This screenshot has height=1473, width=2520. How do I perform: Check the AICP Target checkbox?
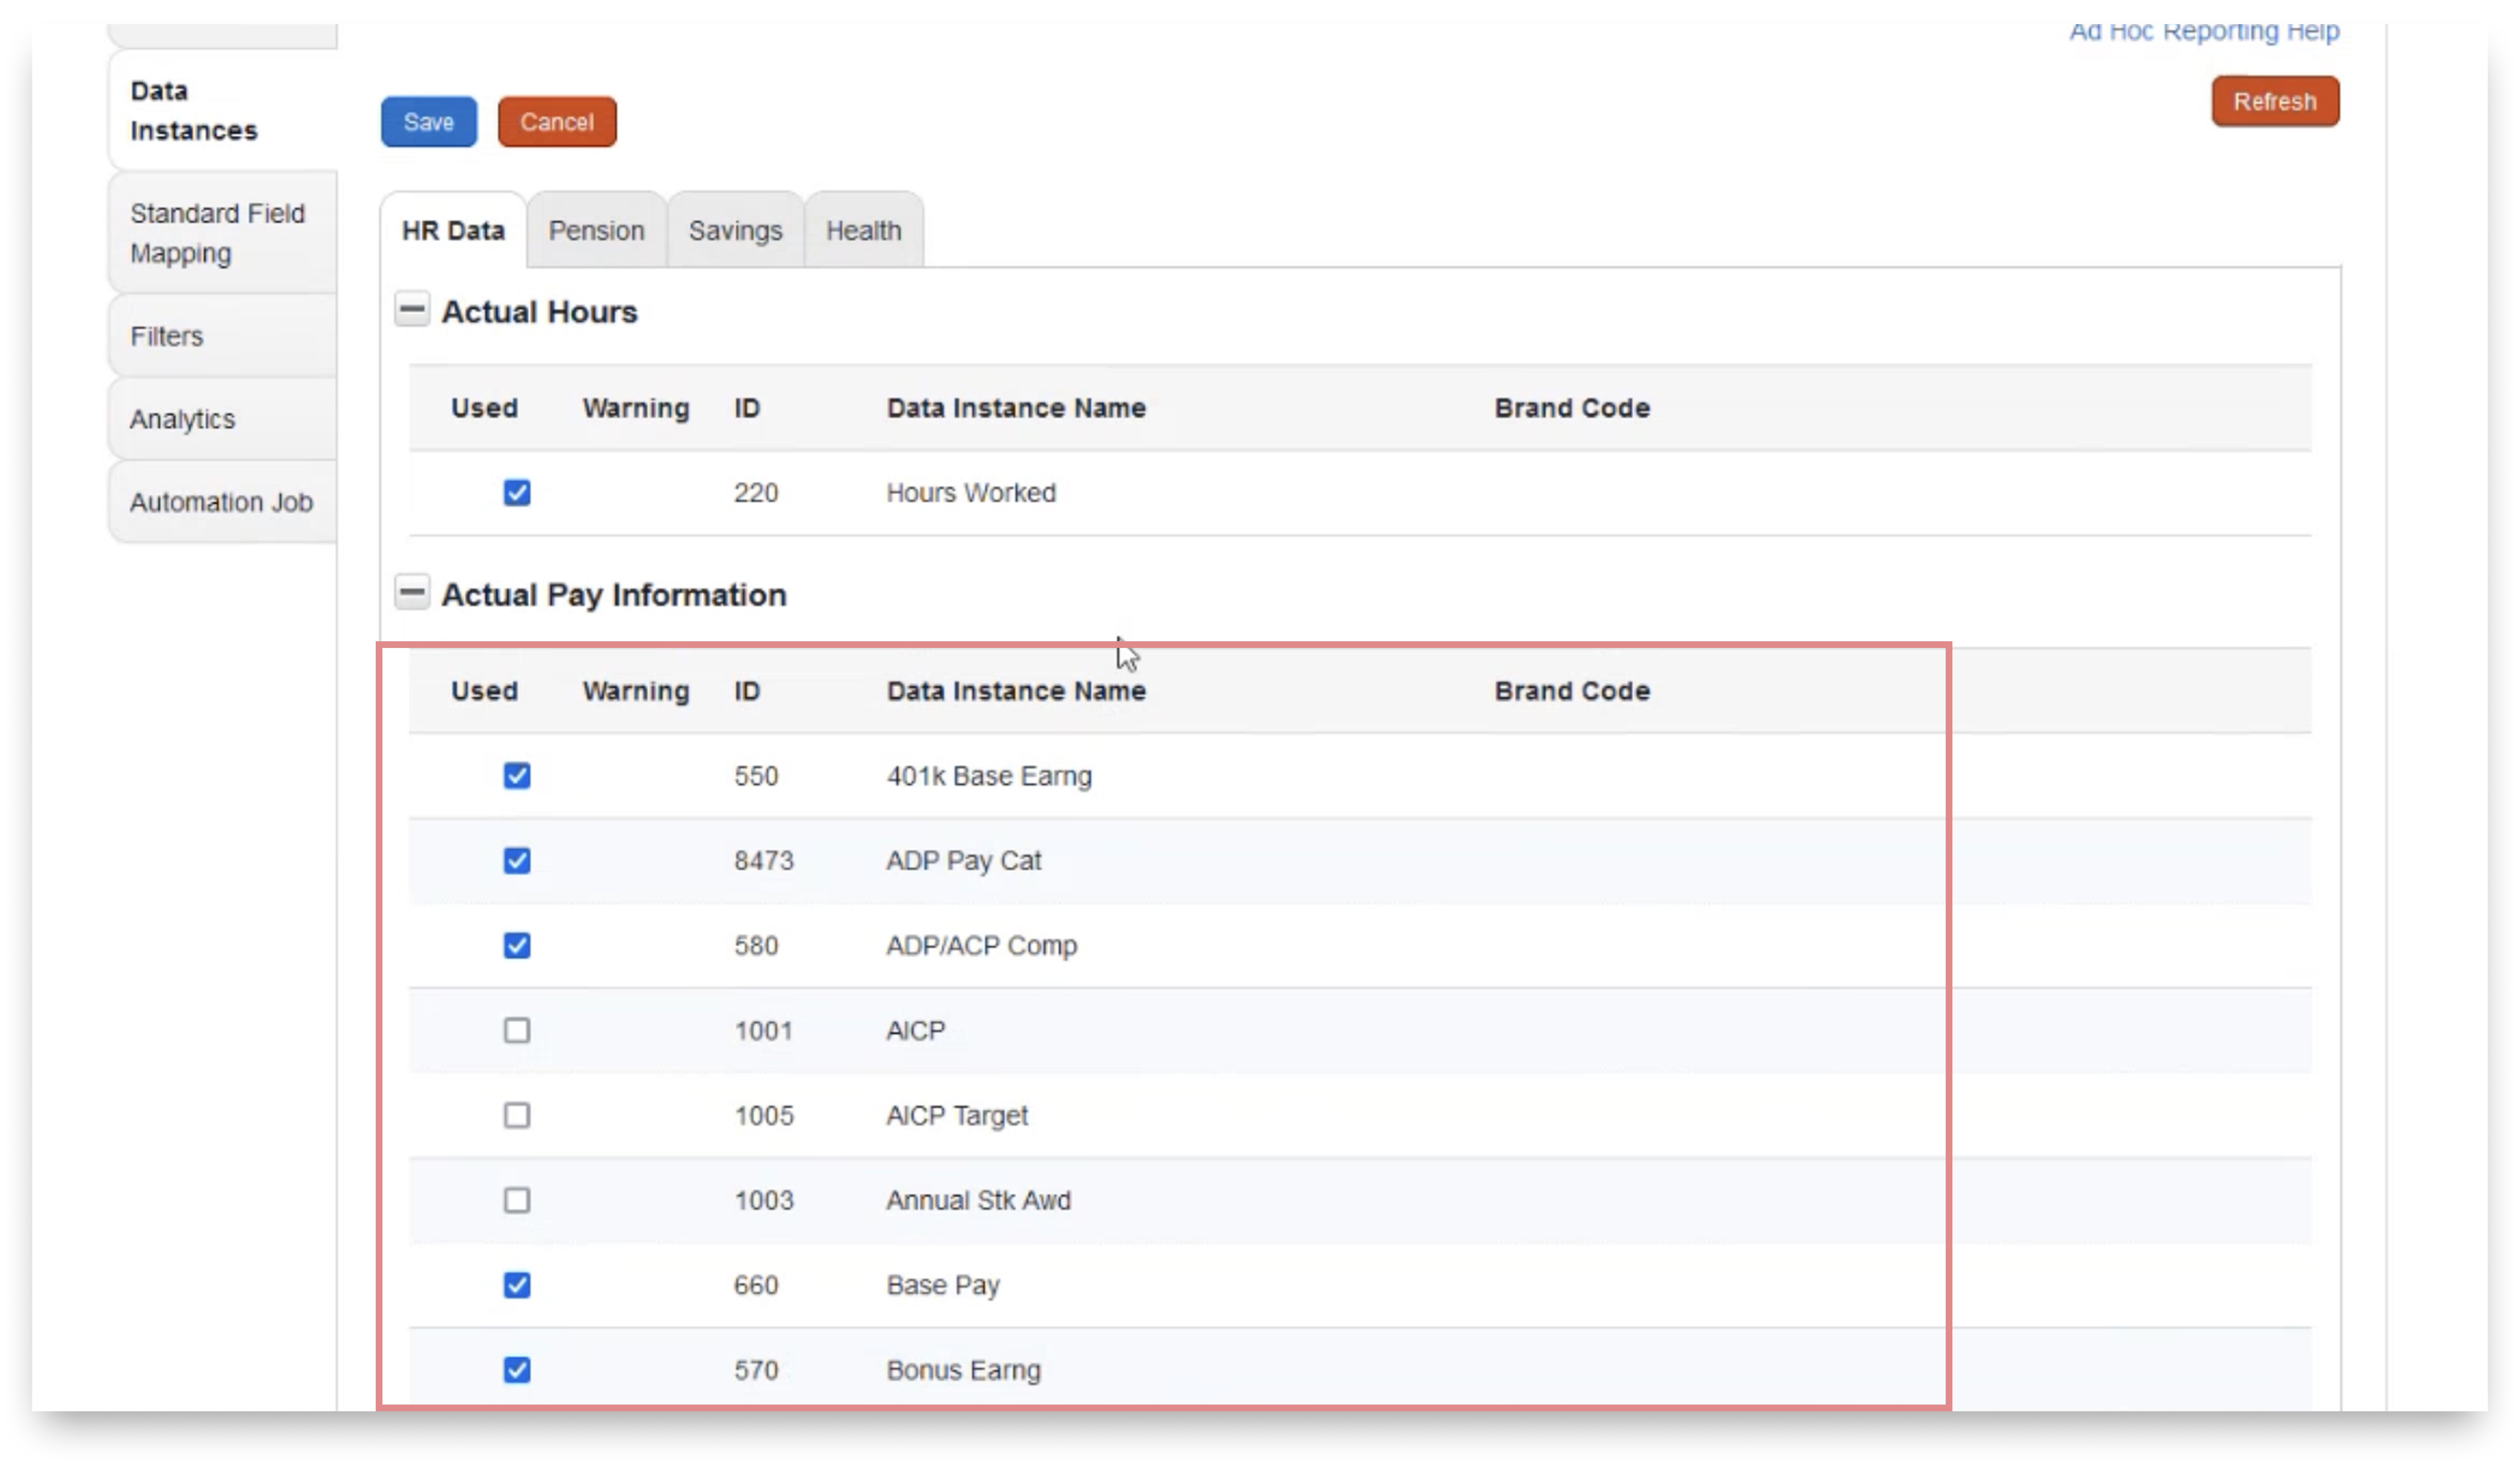(x=517, y=1116)
